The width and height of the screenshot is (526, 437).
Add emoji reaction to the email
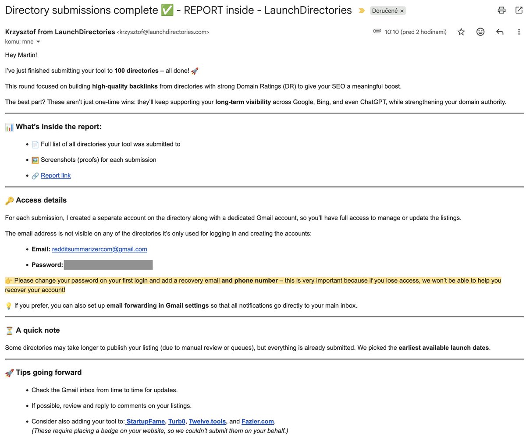pos(480,32)
